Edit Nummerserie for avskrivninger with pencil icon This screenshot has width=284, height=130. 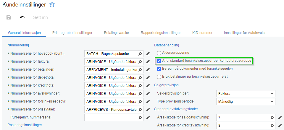pos(148,93)
